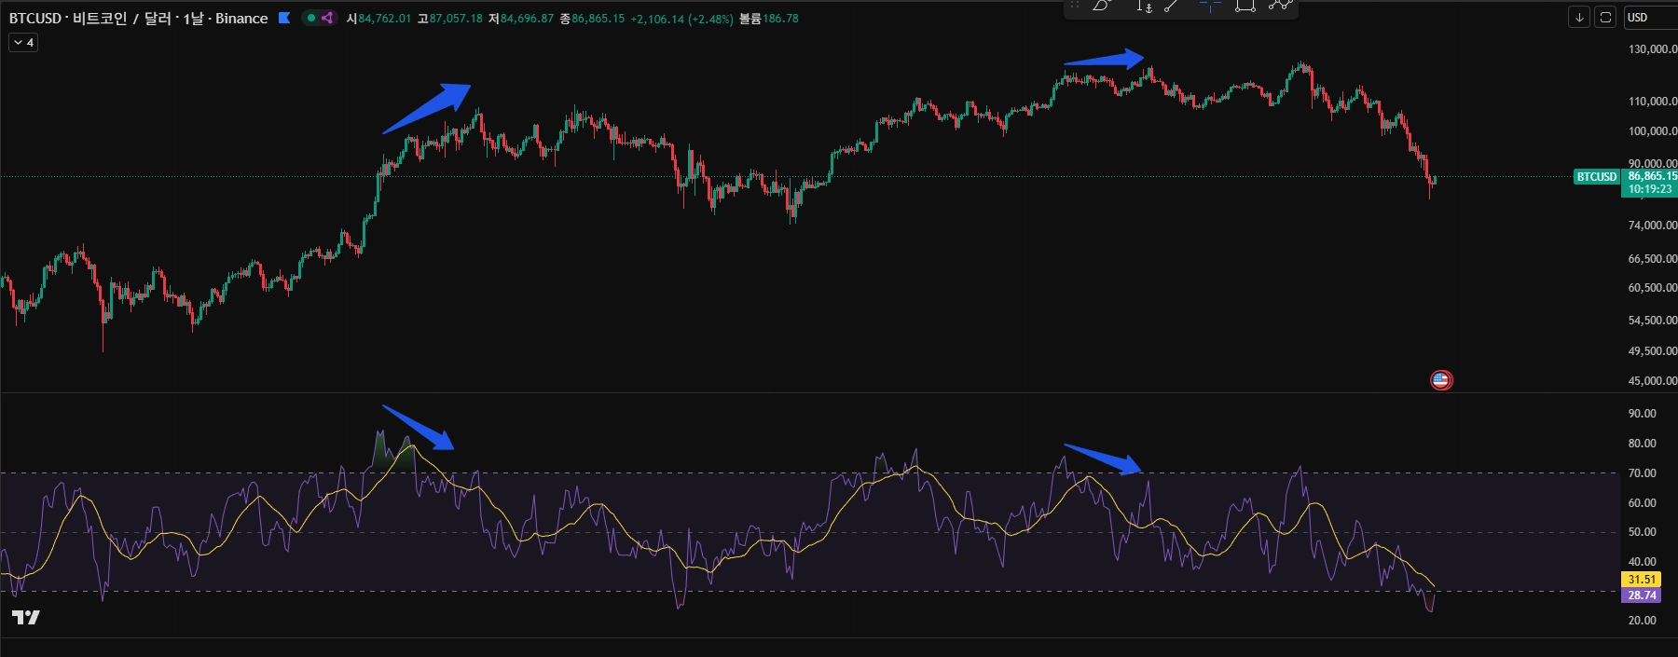Viewport: 1678px width, 657px height.
Task: Click the US flag economic event marker
Action: tap(1441, 379)
